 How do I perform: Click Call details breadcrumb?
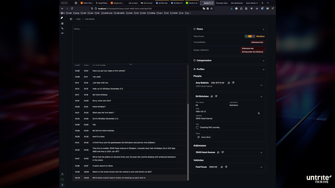point(90,19)
